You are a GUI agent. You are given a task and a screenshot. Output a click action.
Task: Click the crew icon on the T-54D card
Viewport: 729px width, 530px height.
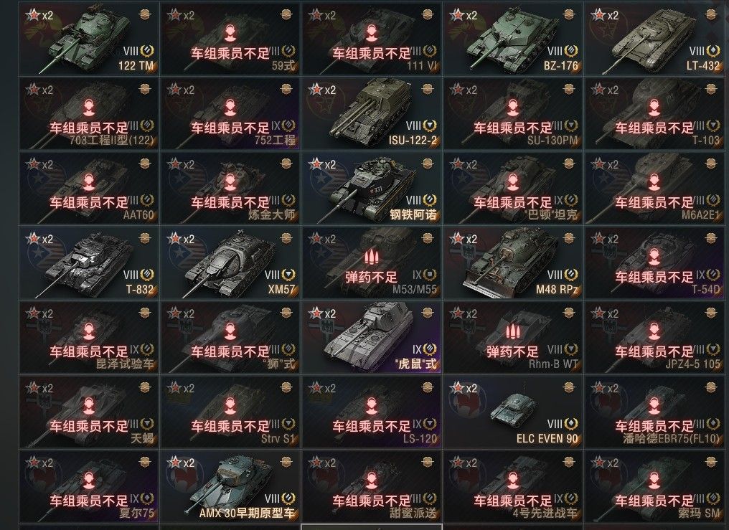coord(654,257)
